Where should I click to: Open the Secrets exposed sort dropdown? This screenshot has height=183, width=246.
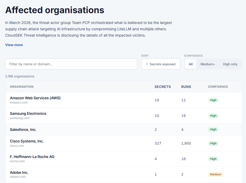click(160, 64)
